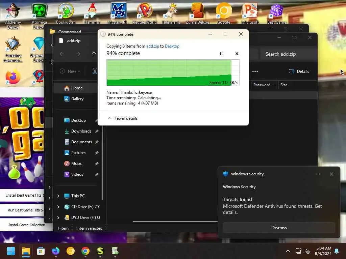Open the muted volume tray icon
This screenshot has width=346, height=259.
[x=307, y=251]
